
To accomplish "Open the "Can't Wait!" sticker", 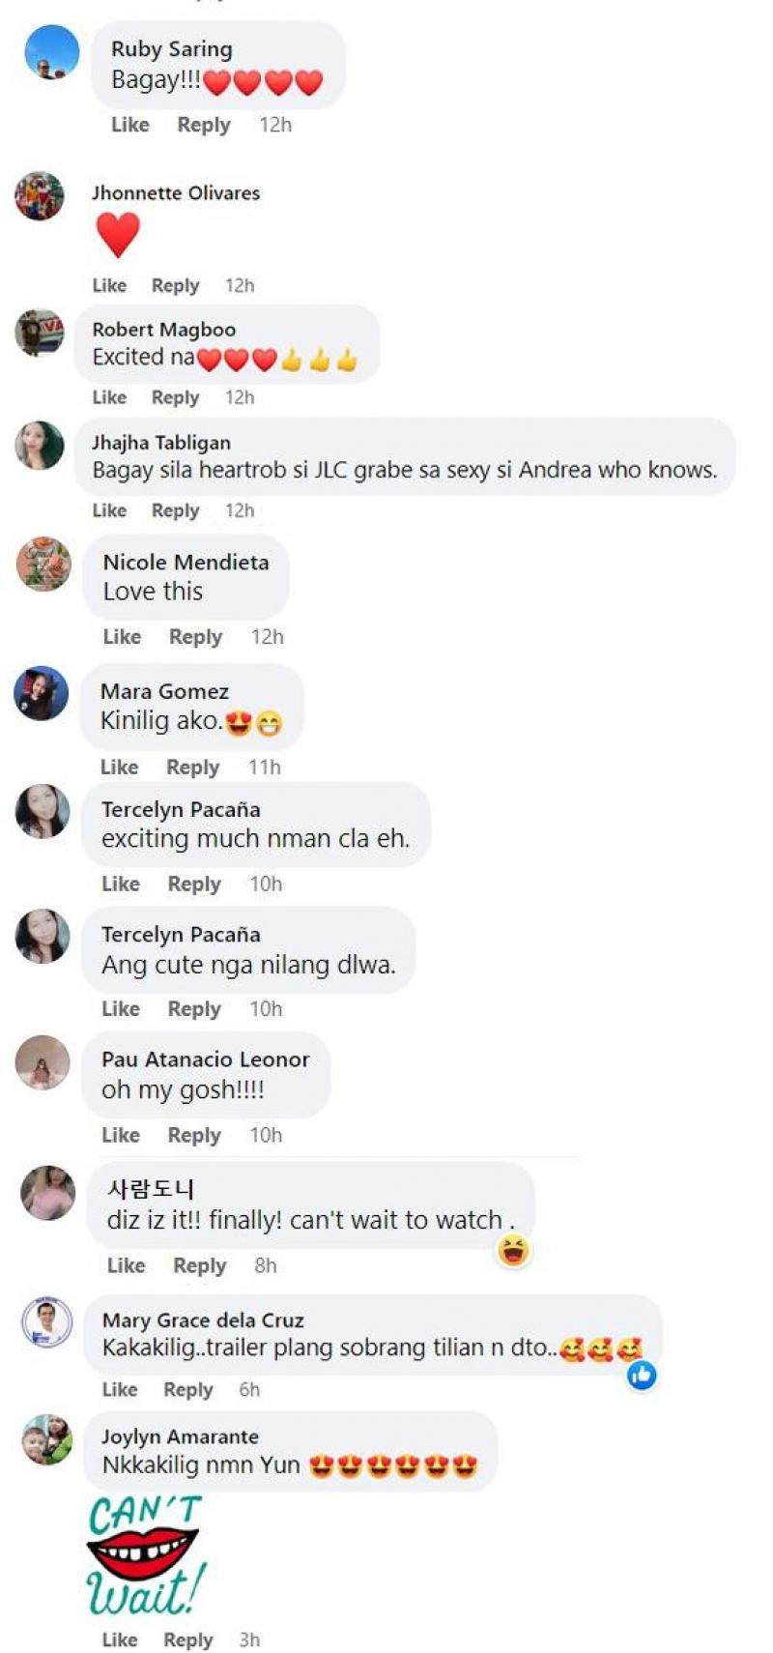I will click(146, 1555).
